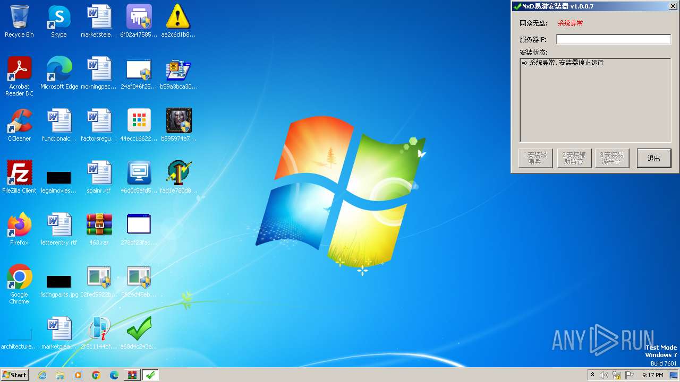680x382 pixels.
Task: Select the 463.rar archive icon
Action: point(99,229)
